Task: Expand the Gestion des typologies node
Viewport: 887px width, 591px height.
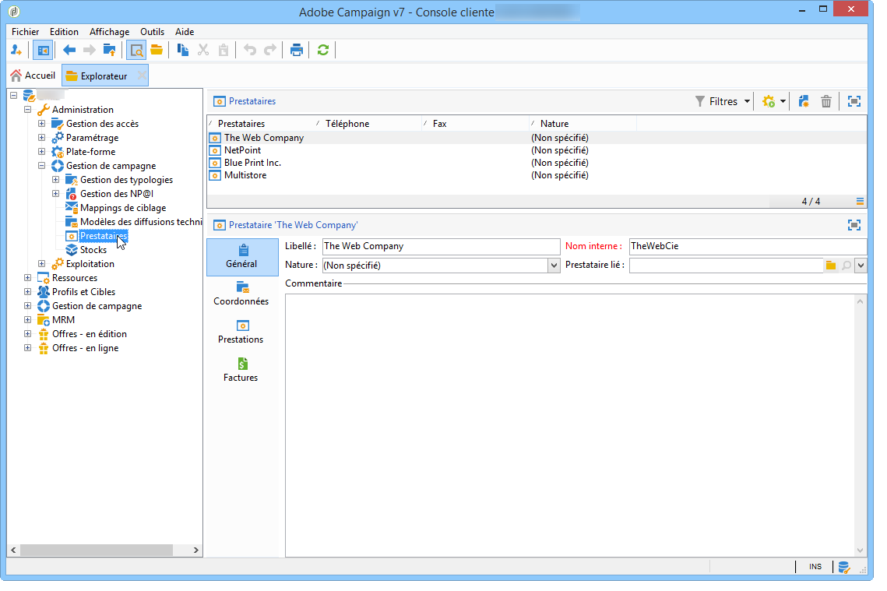Action: pyautogui.click(x=56, y=180)
